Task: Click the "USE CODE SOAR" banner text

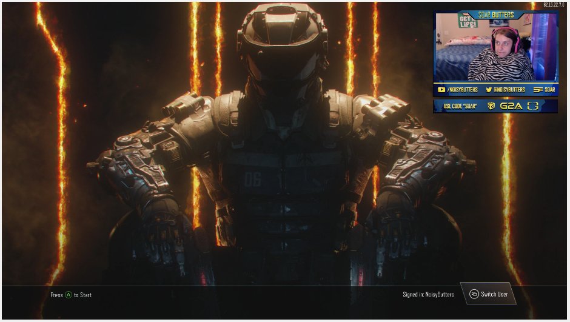Action: pos(460,106)
